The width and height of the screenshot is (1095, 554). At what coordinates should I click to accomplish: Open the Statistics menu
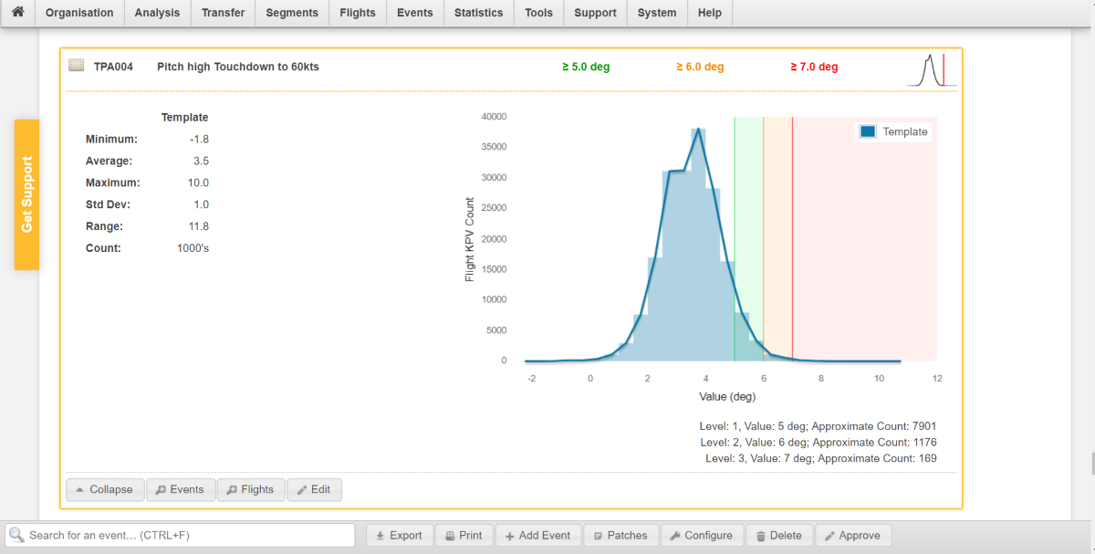tap(479, 13)
